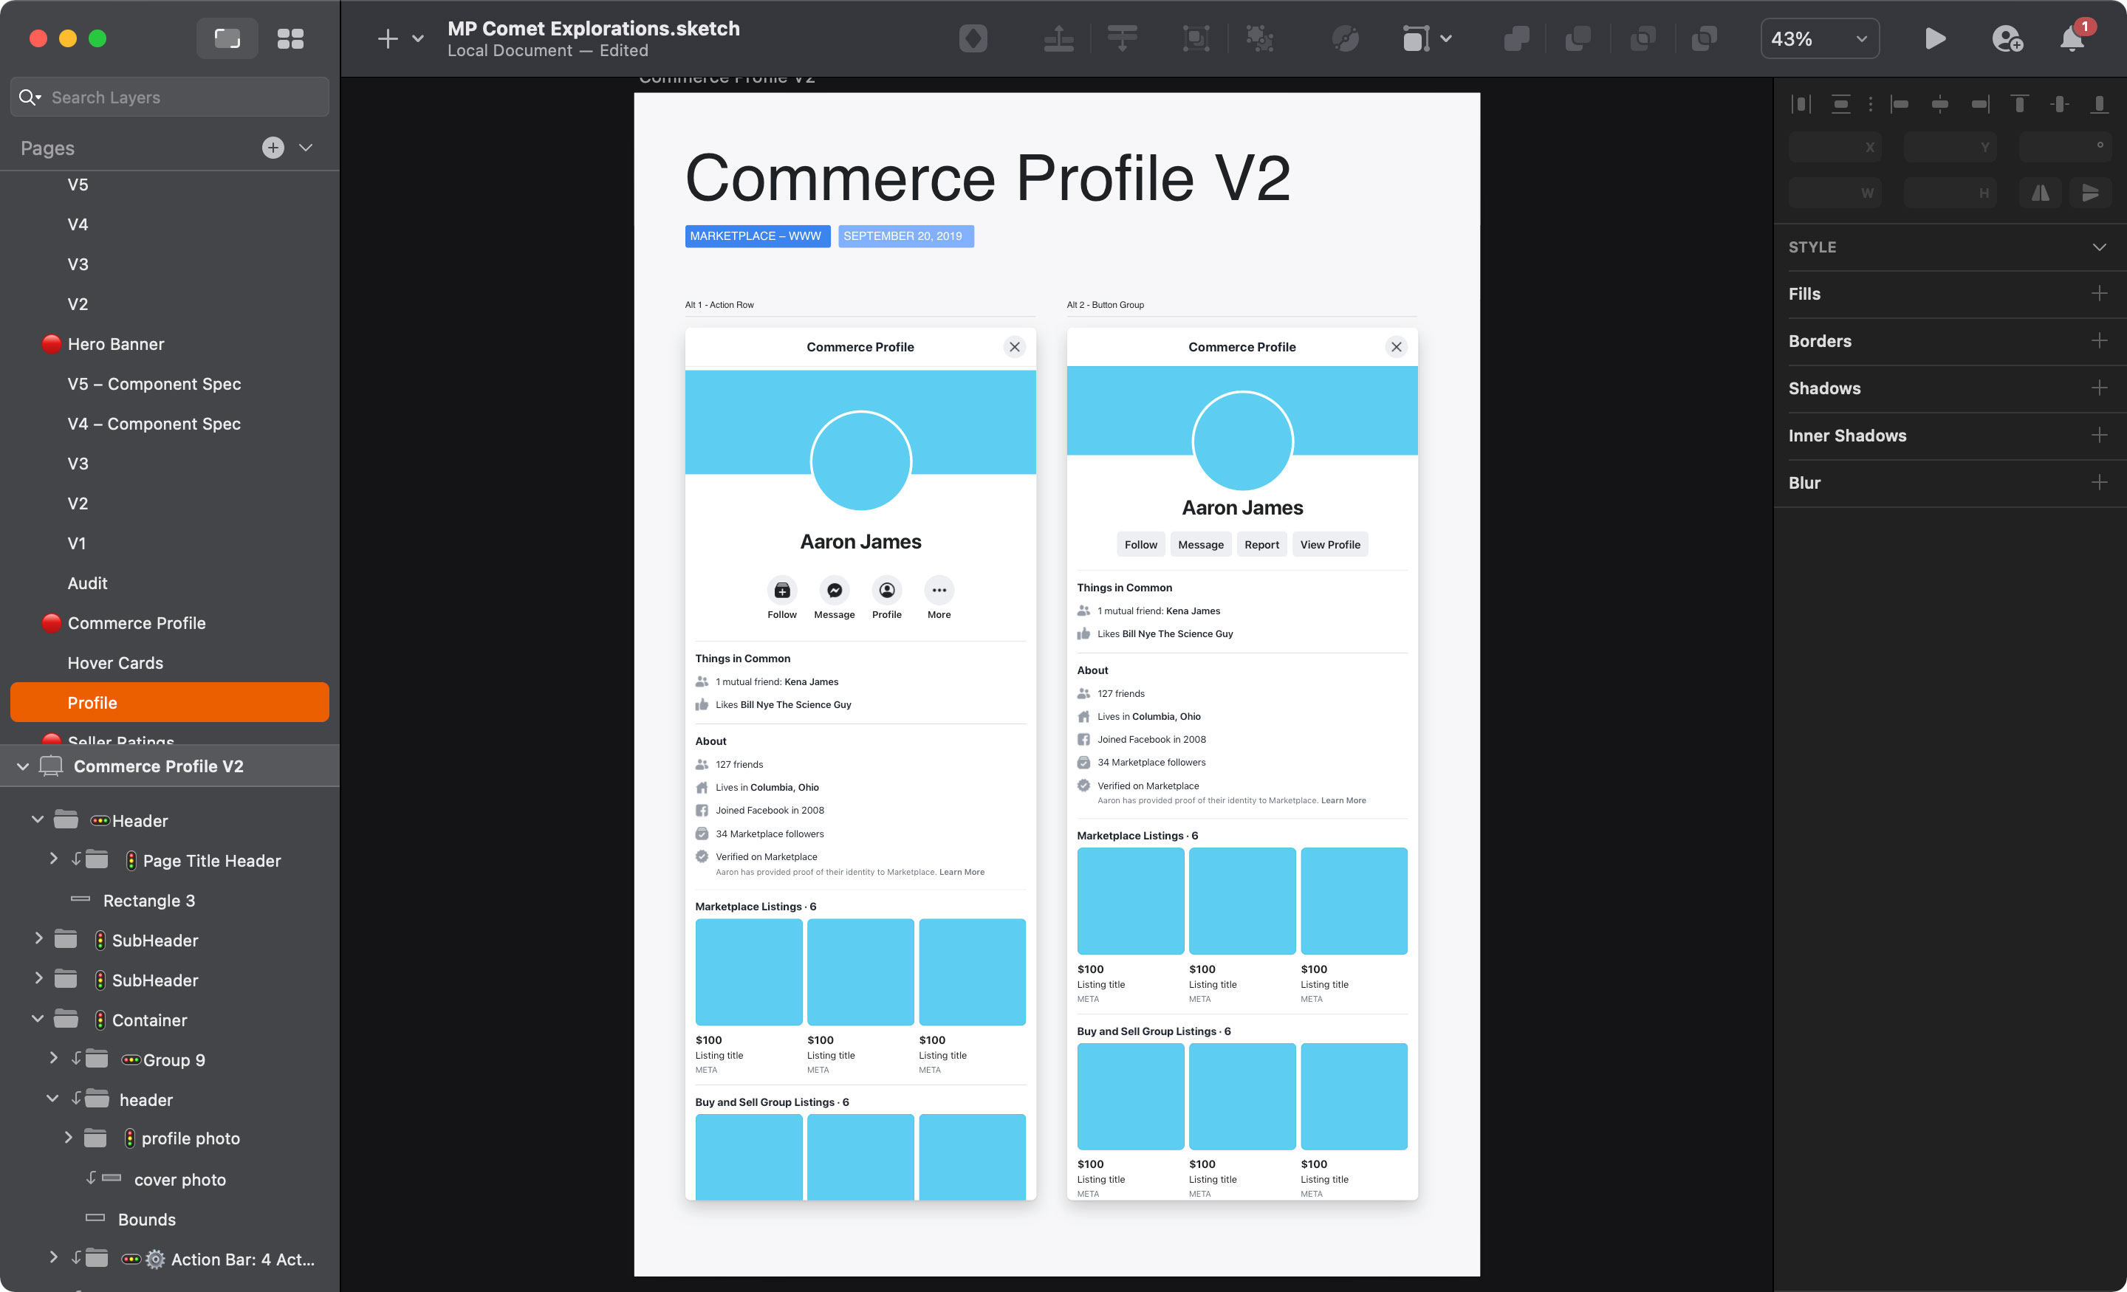Switch to the layer list view tab
Viewport: 2127px width, 1292px height.
(x=226, y=38)
